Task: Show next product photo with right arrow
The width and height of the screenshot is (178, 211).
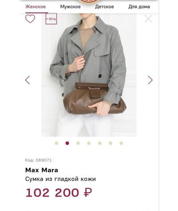Action: (150, 80)
